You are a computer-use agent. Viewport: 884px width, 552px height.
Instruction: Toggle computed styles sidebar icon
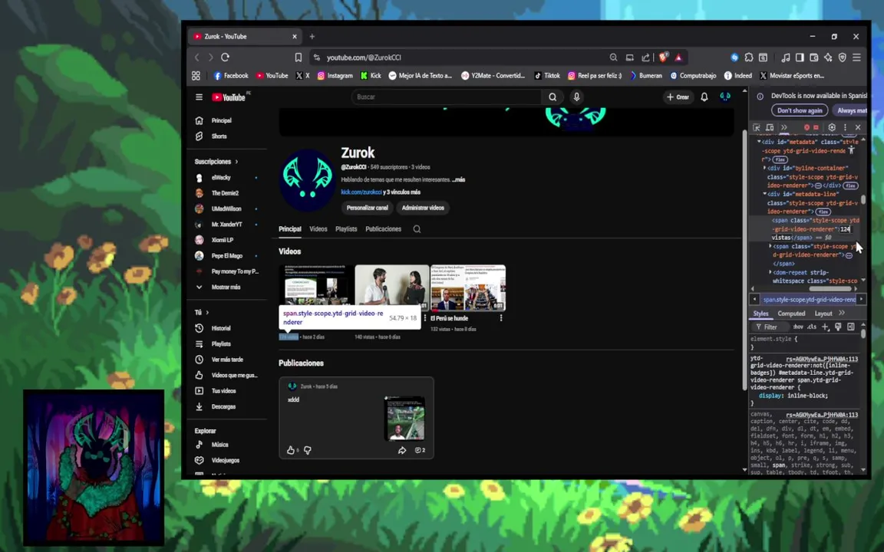[851, 327]
